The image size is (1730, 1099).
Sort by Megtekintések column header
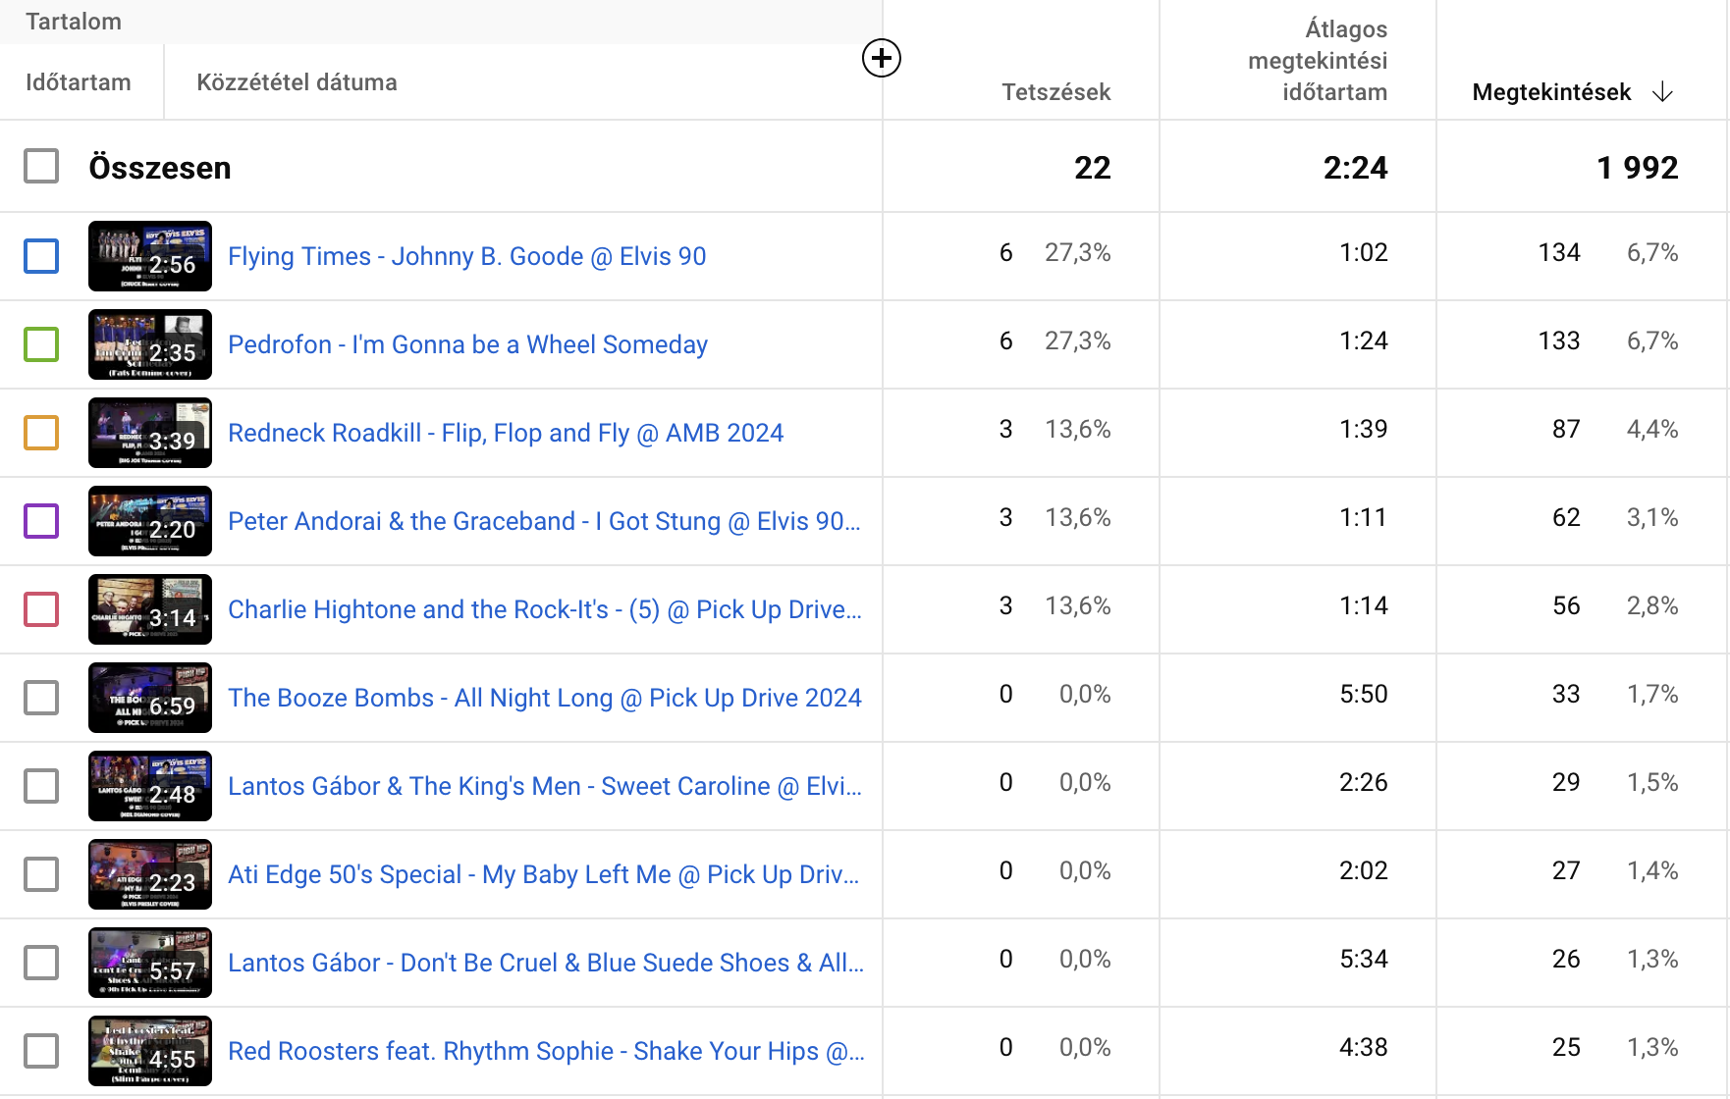point(1551,92)
